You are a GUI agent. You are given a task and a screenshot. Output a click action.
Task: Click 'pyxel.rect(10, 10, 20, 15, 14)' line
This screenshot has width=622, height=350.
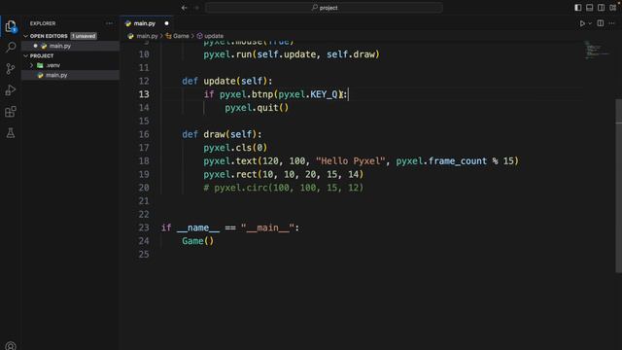[x=283, y=174]
